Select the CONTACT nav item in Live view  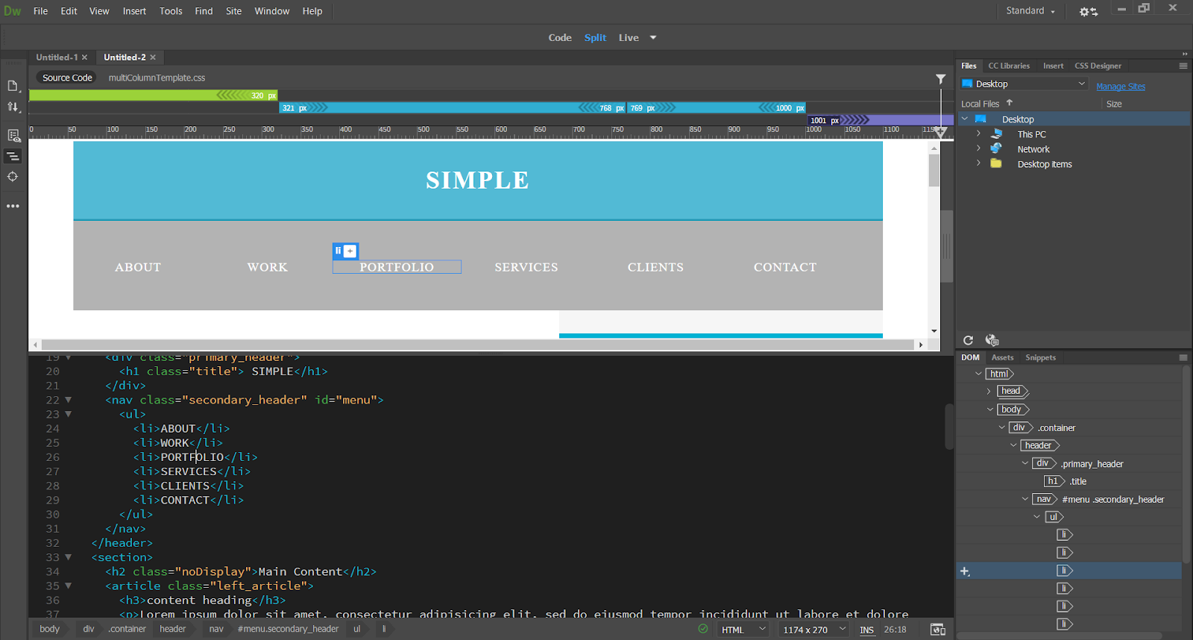[785, 267]
